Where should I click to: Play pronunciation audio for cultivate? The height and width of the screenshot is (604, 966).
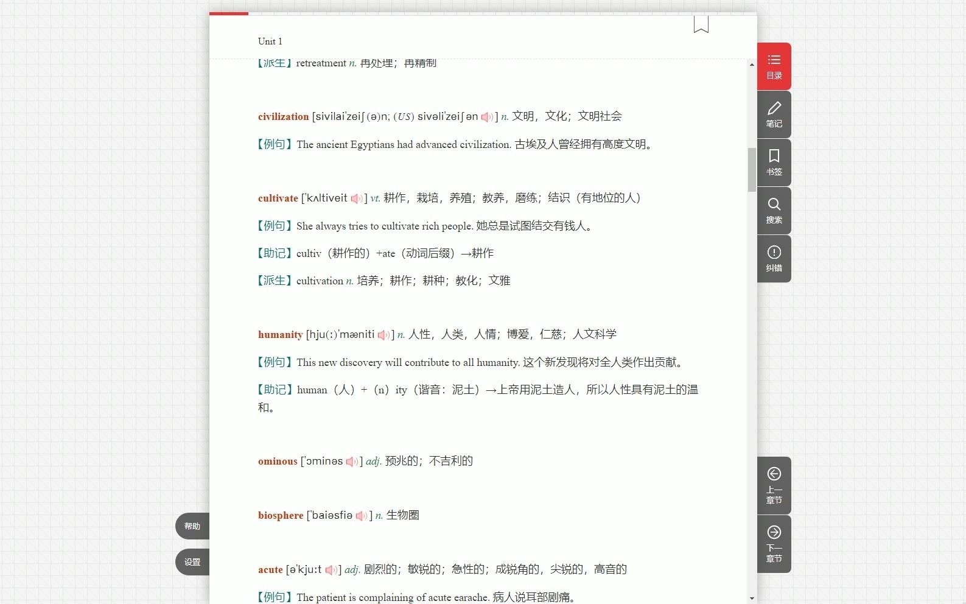pos(356,198)
